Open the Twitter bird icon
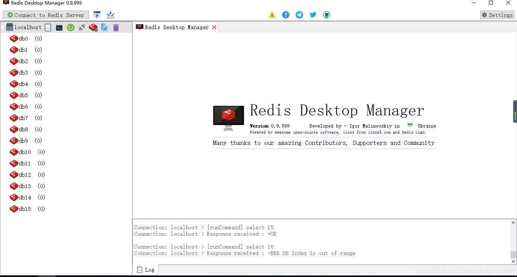The image size is (517, 277). 313,15
